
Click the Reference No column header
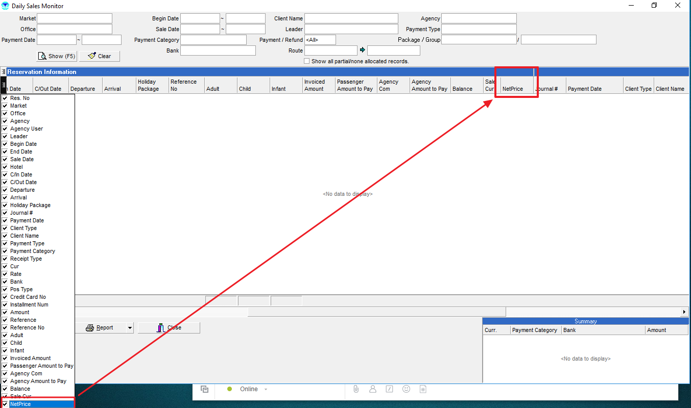click(x=187, y=85)
